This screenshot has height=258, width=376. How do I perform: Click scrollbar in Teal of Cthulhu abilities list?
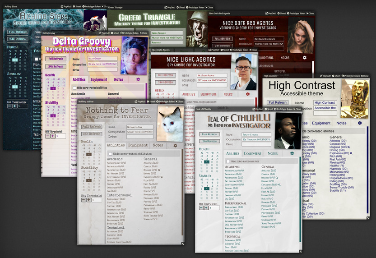[x=300, y=199]
